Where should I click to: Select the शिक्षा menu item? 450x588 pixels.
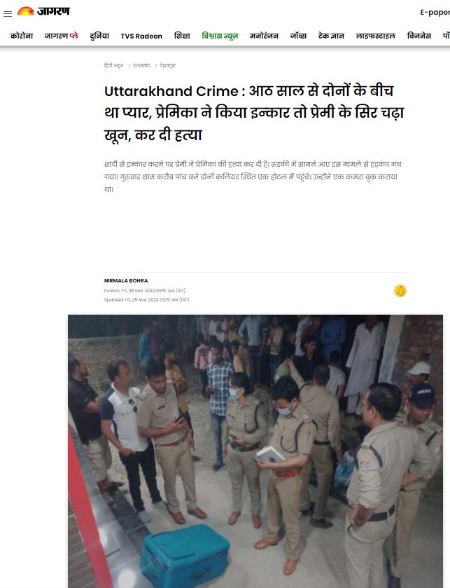pyautogui.click(x=182, y=36)
